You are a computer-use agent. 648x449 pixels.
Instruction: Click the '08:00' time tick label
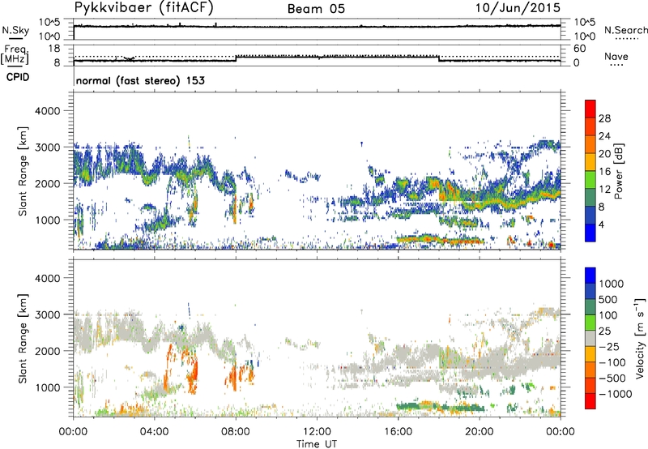pyautogui.click(x=236, y=432)
